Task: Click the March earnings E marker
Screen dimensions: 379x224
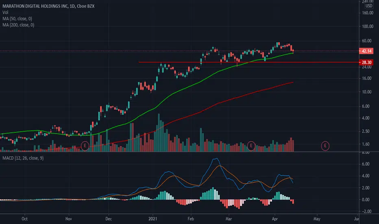Action: point(251,146)
